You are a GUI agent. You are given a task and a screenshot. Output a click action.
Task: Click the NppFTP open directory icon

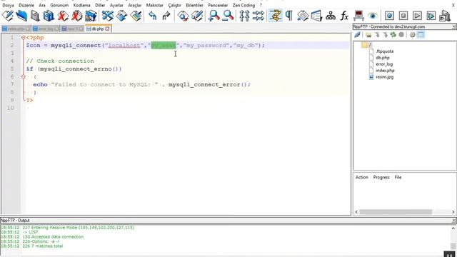point(368,35)
